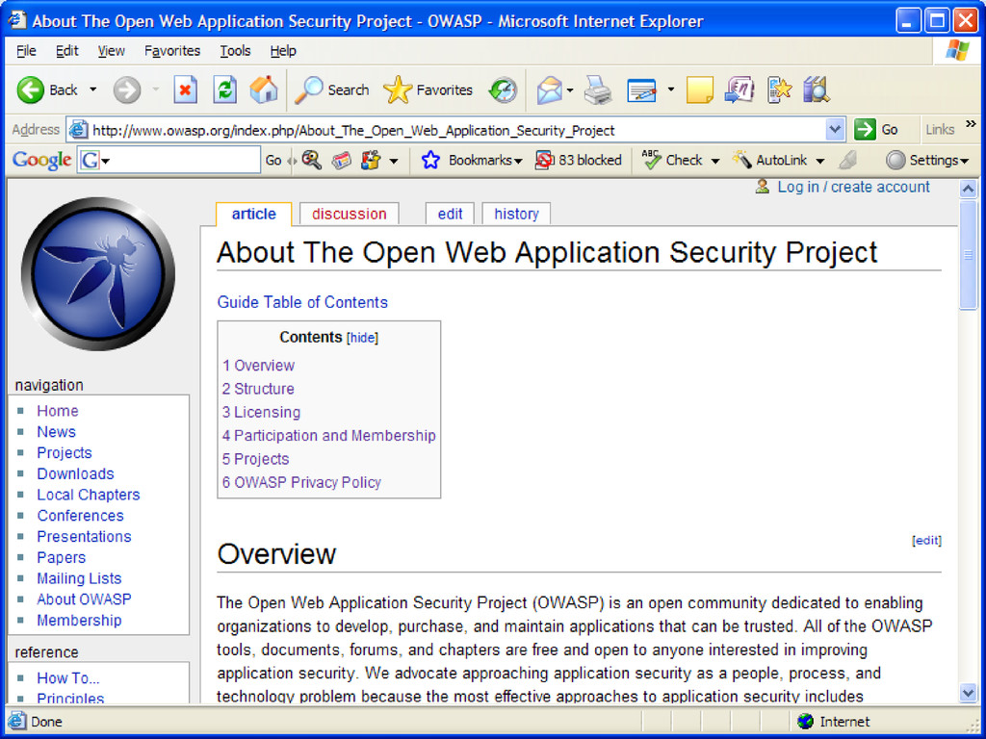Click the grey Forward arrow button
The height and width of the screenshot is (739, 986).
coord(127,90)
